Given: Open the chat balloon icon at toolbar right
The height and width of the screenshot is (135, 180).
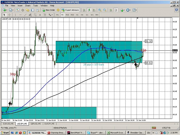Looking at the screenshot, I should [x=177, y=10].
